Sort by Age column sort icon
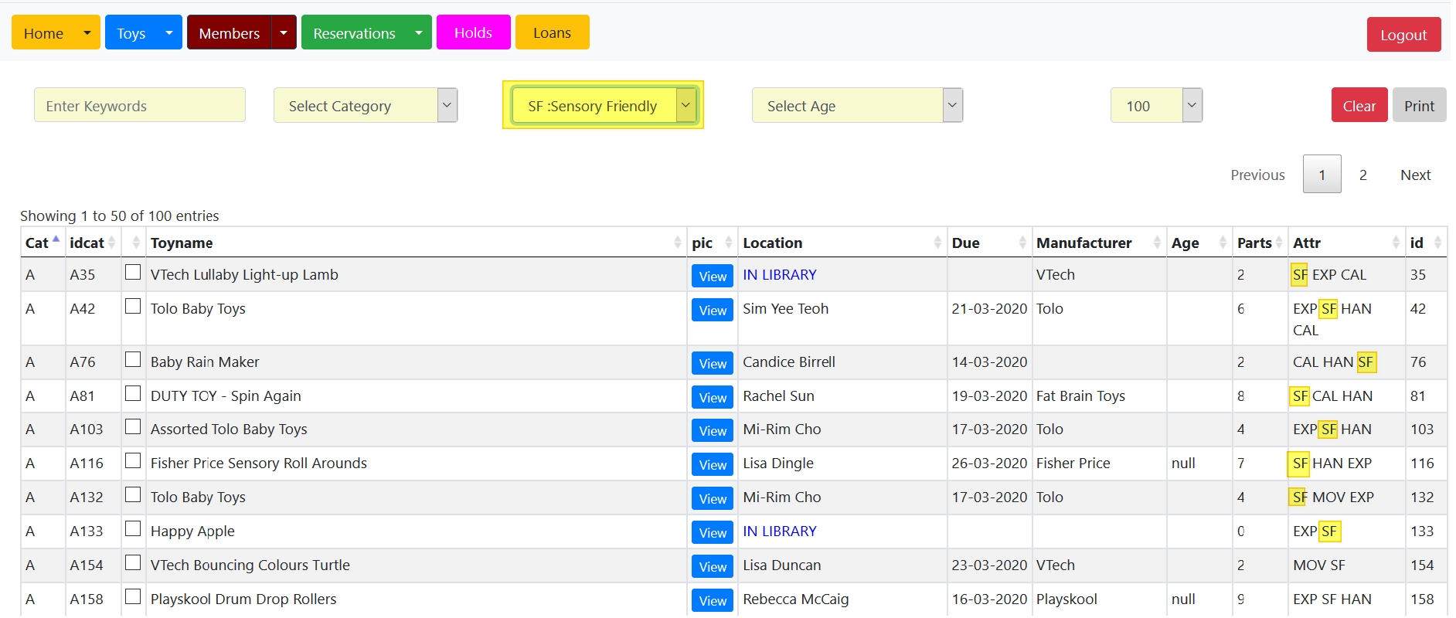Image resolution: width=1456 pixels, height=618 pixels. point(1223,243)
